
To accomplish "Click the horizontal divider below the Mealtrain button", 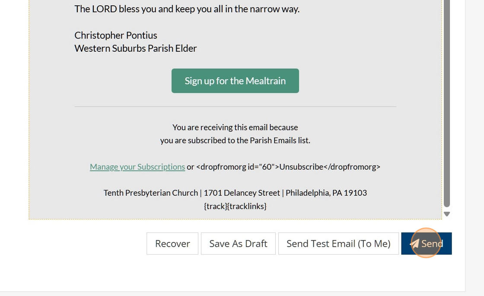I will coord(235,106).
